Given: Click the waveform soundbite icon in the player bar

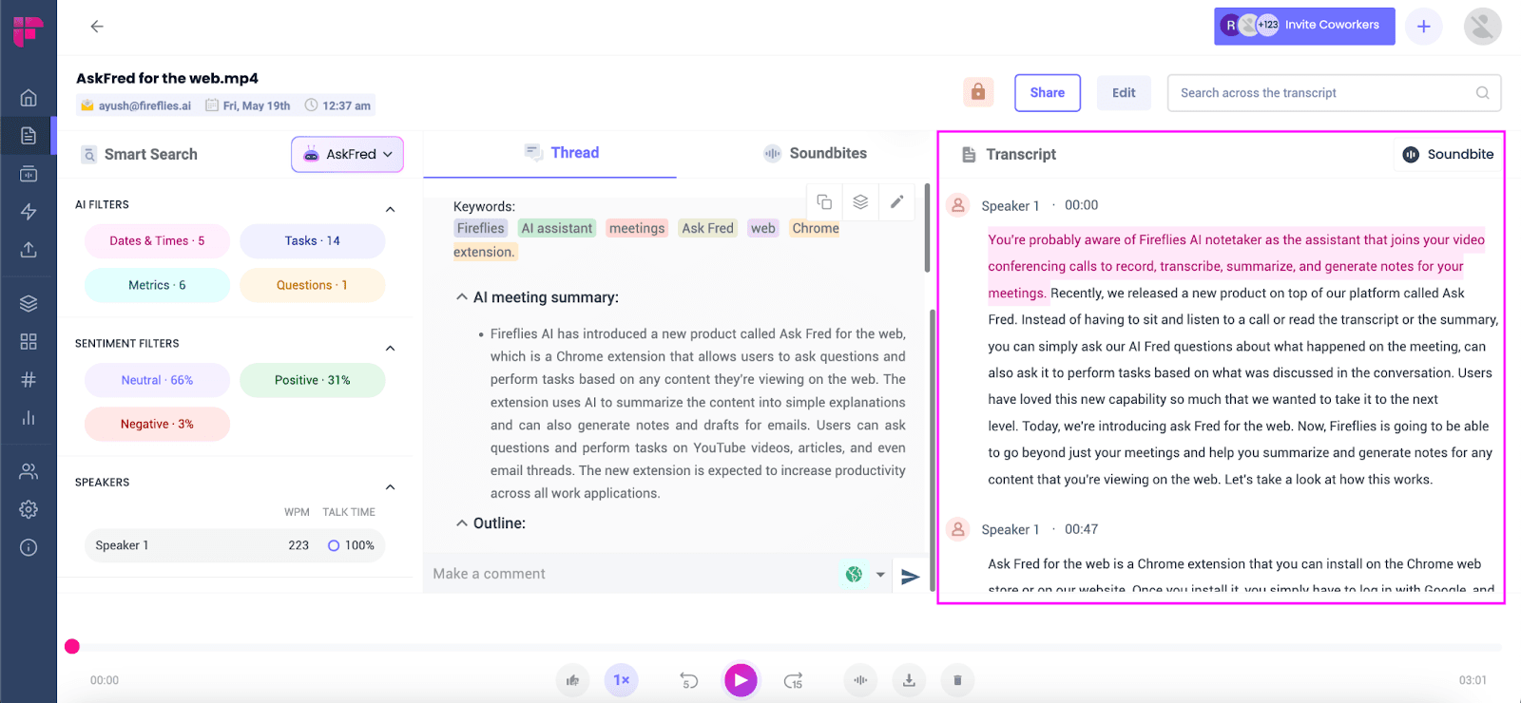Looking at the screenshot, I should (x=860, y=680).
